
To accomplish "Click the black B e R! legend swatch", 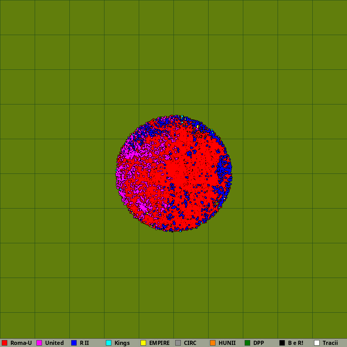I will tap(282, 343).
